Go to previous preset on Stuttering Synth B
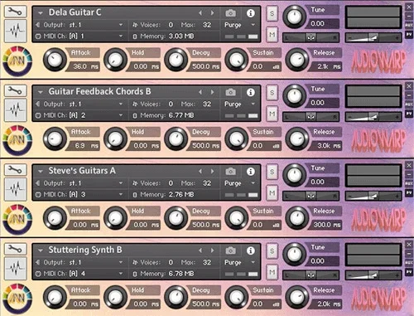The width and height of the screenshot is (414, 316). [200, 250]
